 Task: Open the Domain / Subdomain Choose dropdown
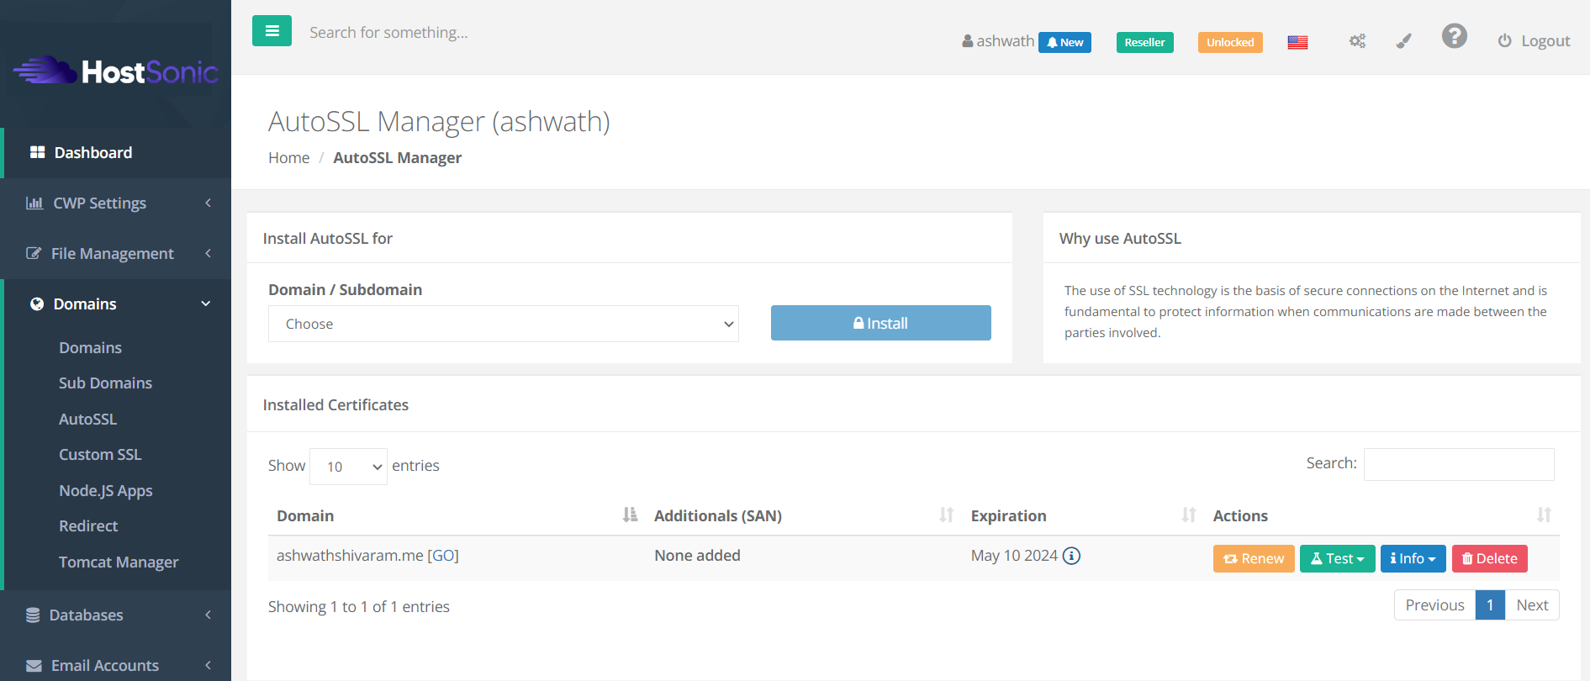pyautogui.click(x=503, y=324)
